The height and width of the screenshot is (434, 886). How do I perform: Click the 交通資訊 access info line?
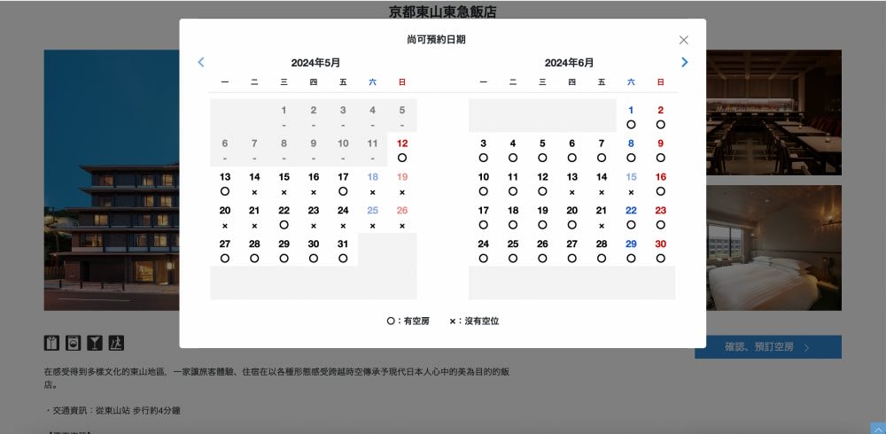(x=112, y=410)
